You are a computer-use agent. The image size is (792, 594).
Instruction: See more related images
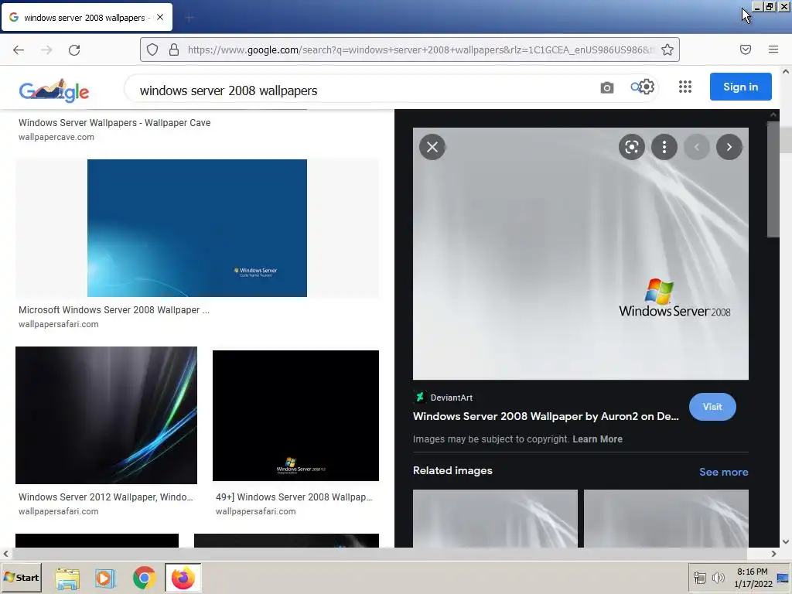pos(723,472)
